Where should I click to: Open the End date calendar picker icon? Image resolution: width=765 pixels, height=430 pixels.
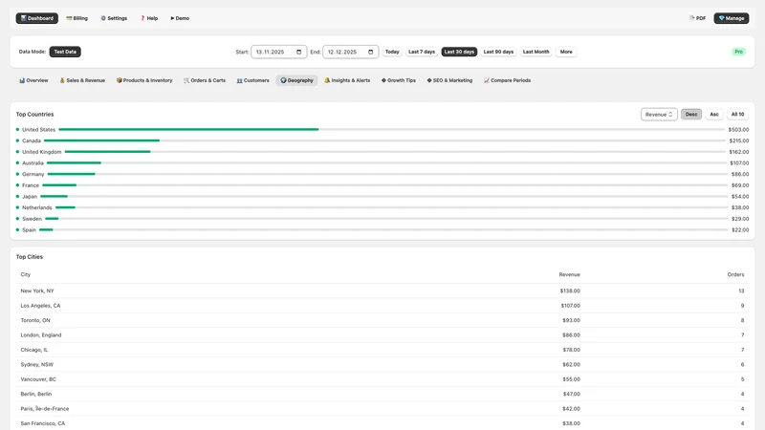pos(371,52)
